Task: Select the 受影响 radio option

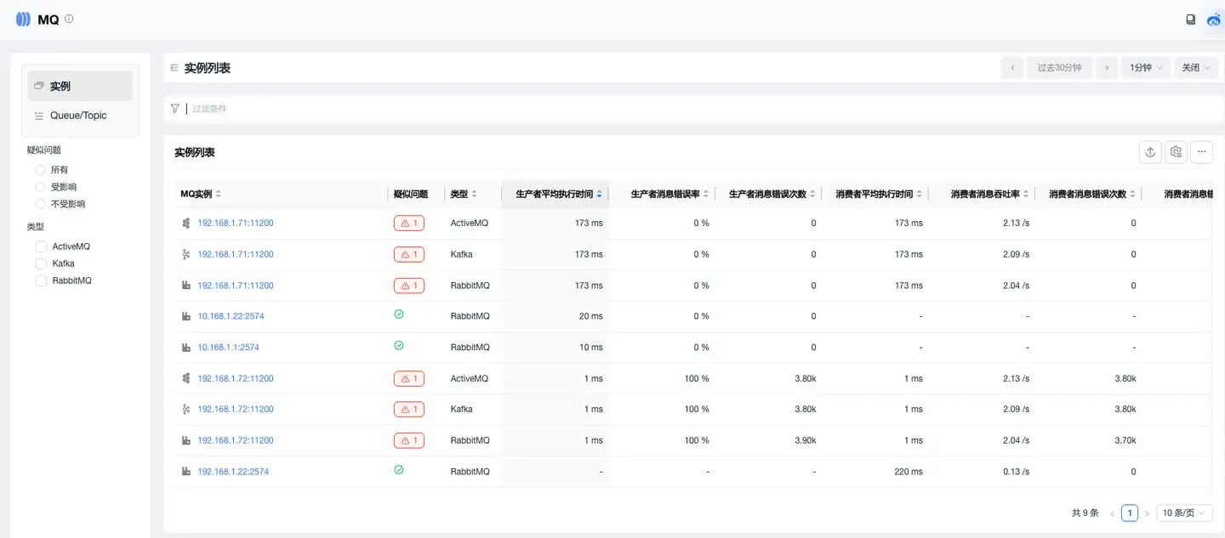Action: point(40,187)
